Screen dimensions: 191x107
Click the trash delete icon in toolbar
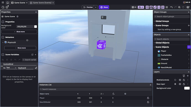click(183, 7)
